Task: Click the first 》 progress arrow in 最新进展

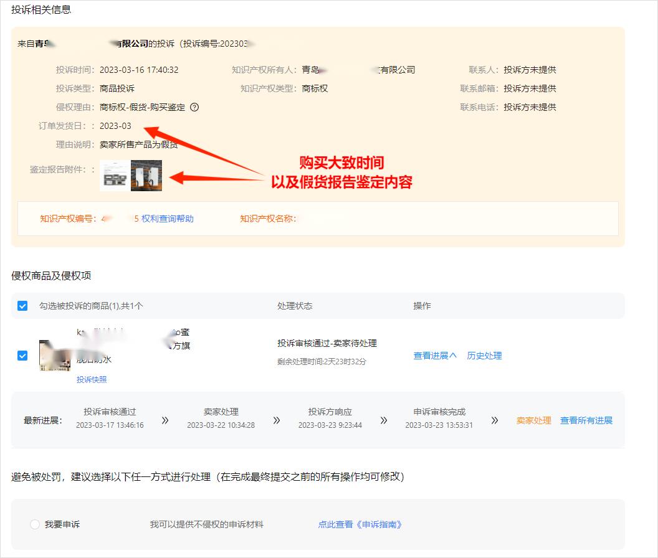Action: coord(164,420)
